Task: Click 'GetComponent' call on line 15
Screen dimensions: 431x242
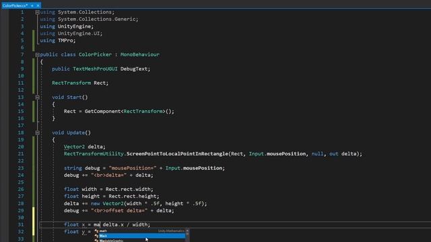Action: pos(102,112)
